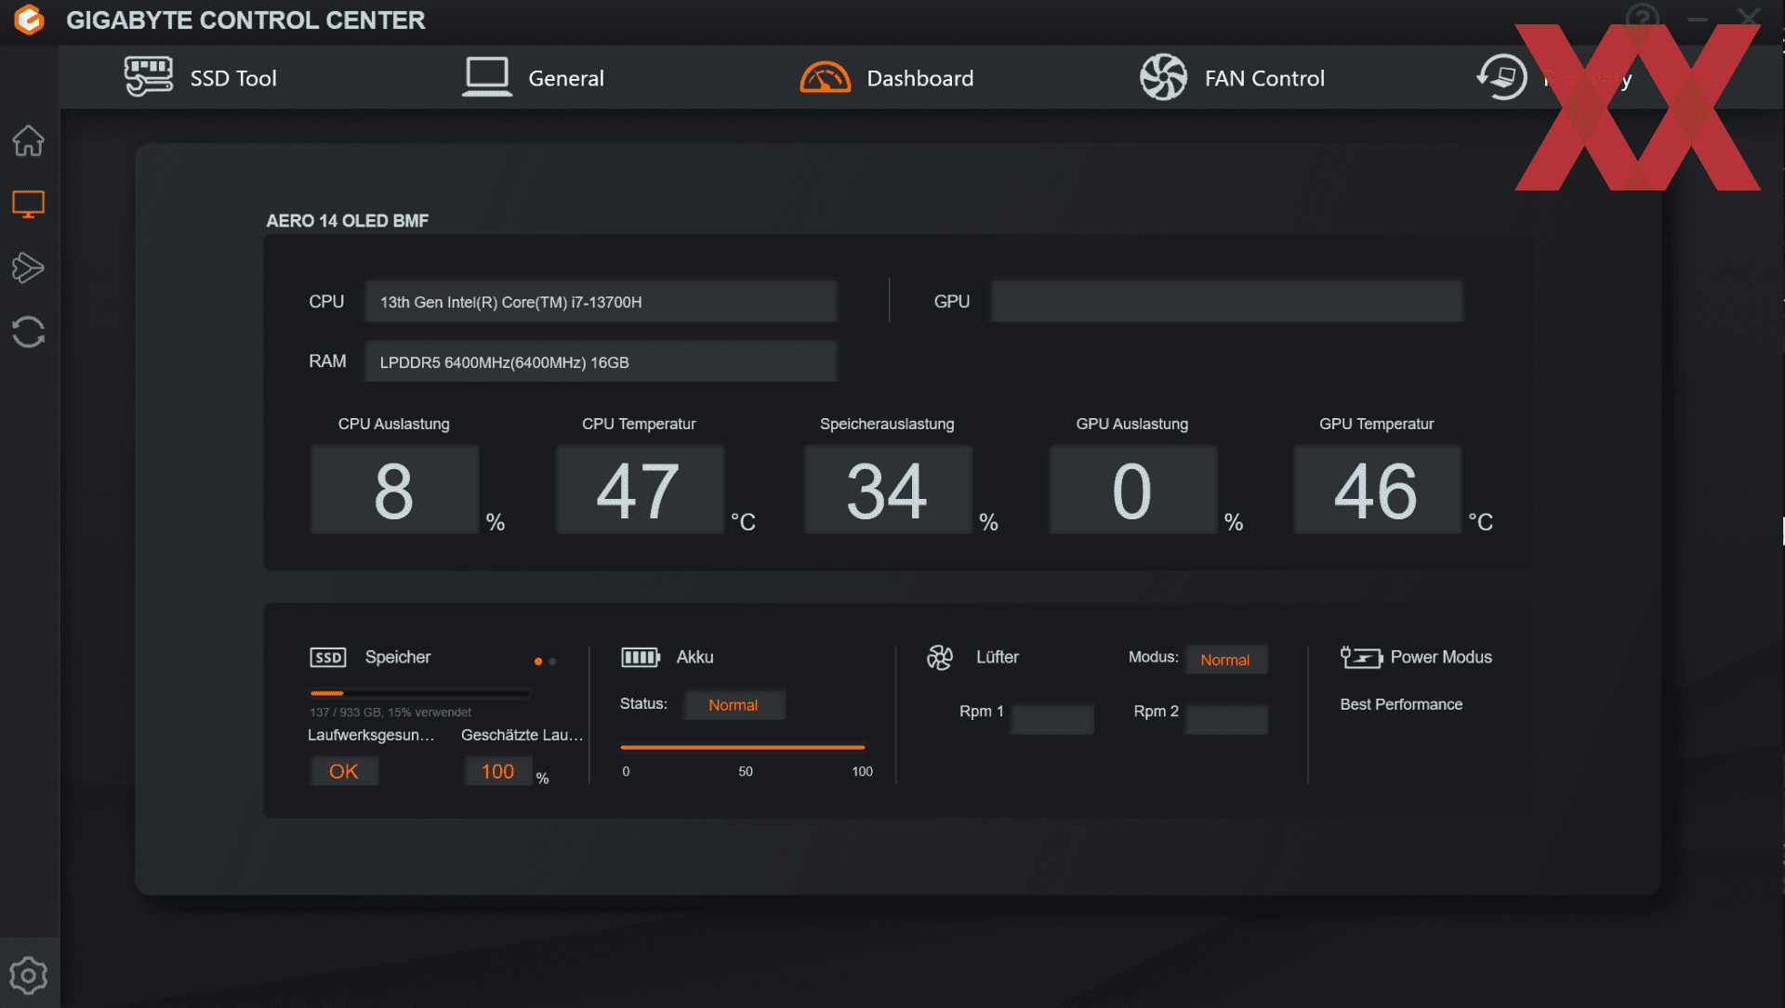Click the GPU Auslastung value 0
This screenshot has height=1008, width=1785.
point(1132,490)
